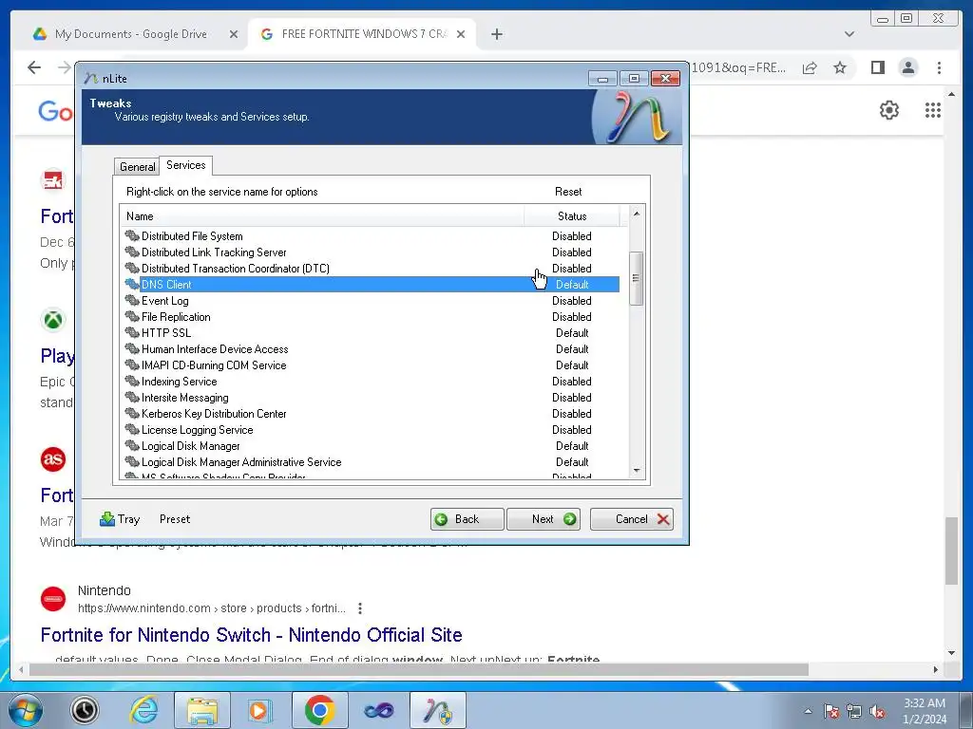Close the FREE FORTNITE tab
Viewport: 973px width, 729px height.
pos(461,34)
